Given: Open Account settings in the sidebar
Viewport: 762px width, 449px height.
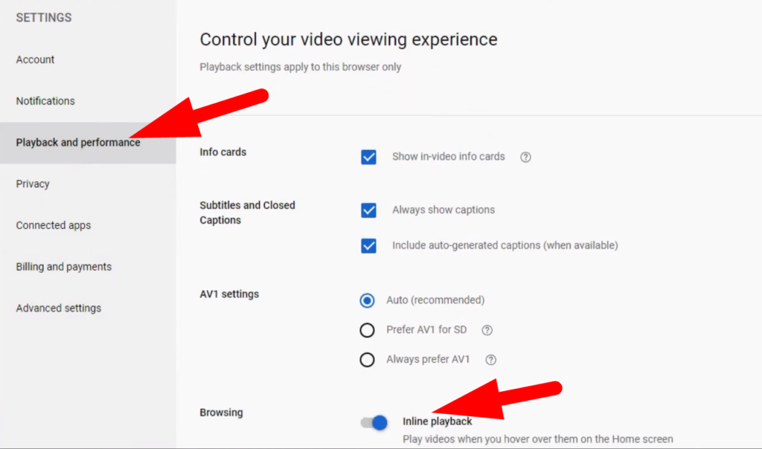Looking at the screenshot, I should (x=35, y=59).
